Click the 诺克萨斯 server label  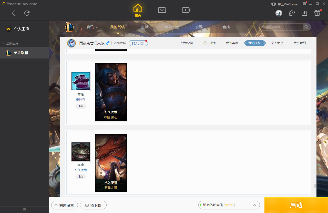point(120,43)
